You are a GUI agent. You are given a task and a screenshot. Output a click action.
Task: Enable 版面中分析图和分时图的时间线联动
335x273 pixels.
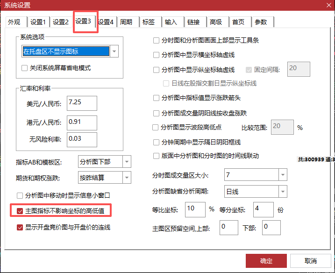[x=156, y=156]
